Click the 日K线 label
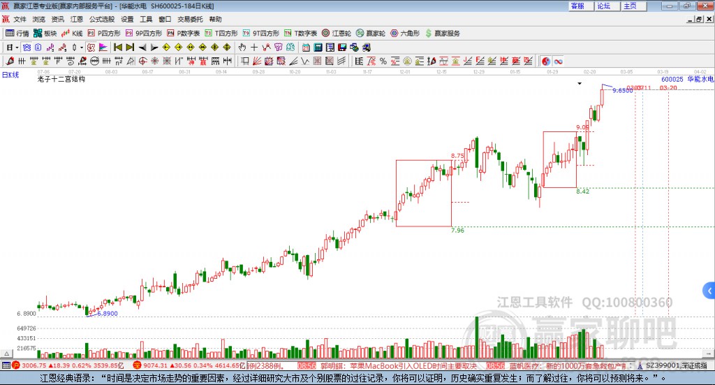 (10, 75)
